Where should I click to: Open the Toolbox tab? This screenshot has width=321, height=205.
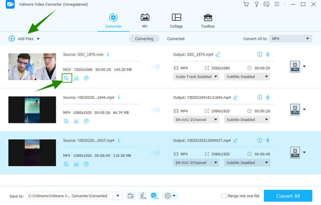point(207,21)
